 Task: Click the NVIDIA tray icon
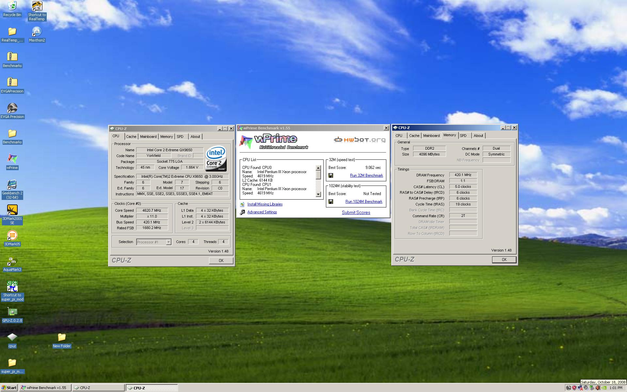(604, 388)
